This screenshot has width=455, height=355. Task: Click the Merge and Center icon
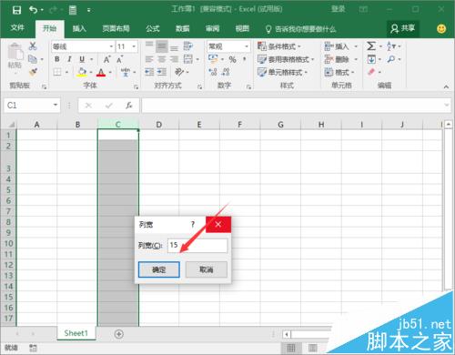(188, 59)
